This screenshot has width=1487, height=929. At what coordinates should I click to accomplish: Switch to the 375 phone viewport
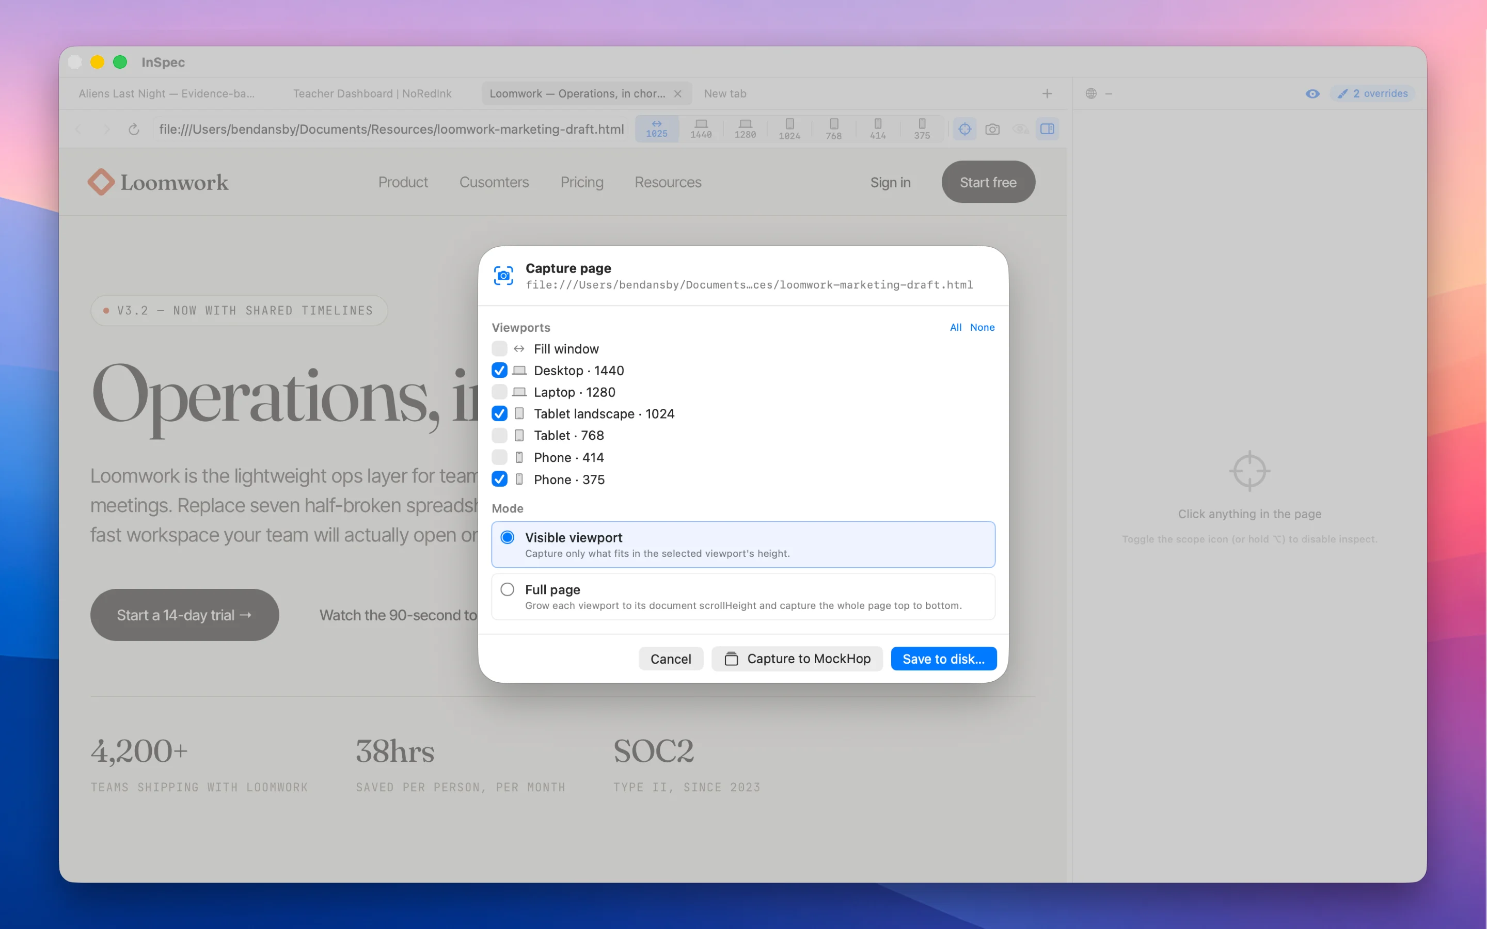tap(922, 129)
